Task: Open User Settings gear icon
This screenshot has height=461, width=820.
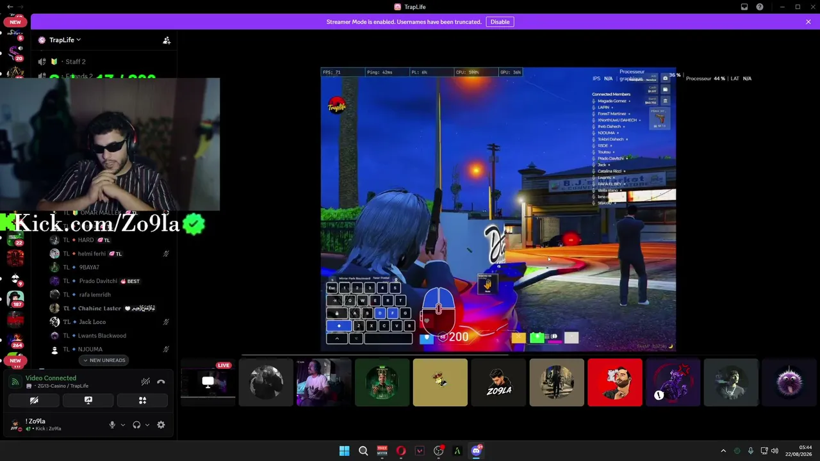Action: tap(161, 425)
